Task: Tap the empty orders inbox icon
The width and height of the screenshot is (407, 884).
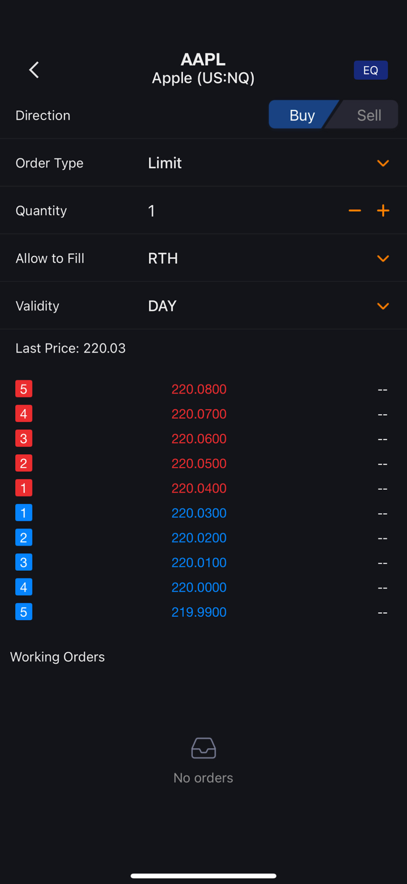Action: tap(203, 748)
